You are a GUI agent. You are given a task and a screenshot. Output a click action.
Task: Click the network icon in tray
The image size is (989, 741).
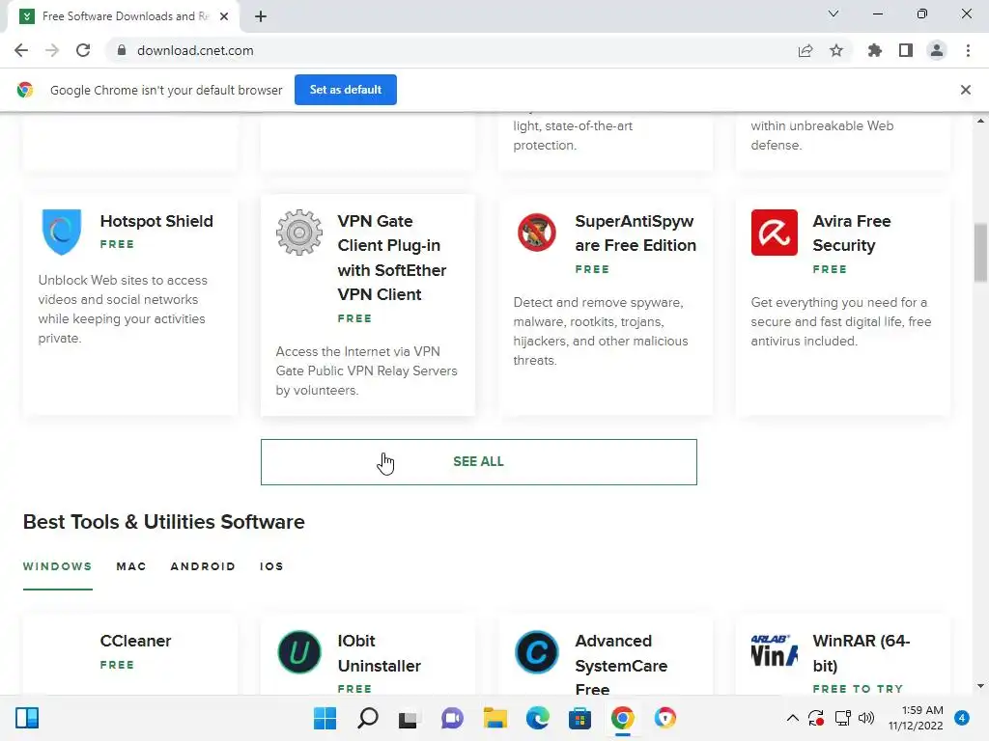tap(842, 718)
